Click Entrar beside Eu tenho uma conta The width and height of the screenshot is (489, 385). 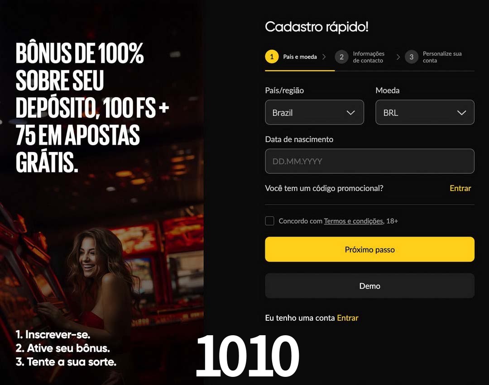pyautogui.click(x=347, y=318)
